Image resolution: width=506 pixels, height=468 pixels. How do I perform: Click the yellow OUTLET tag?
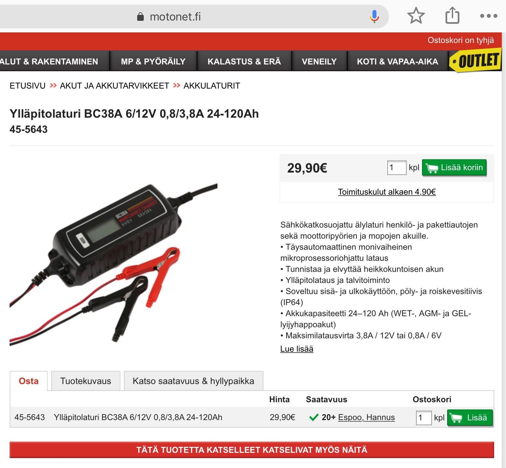click(x=476, y=61)
